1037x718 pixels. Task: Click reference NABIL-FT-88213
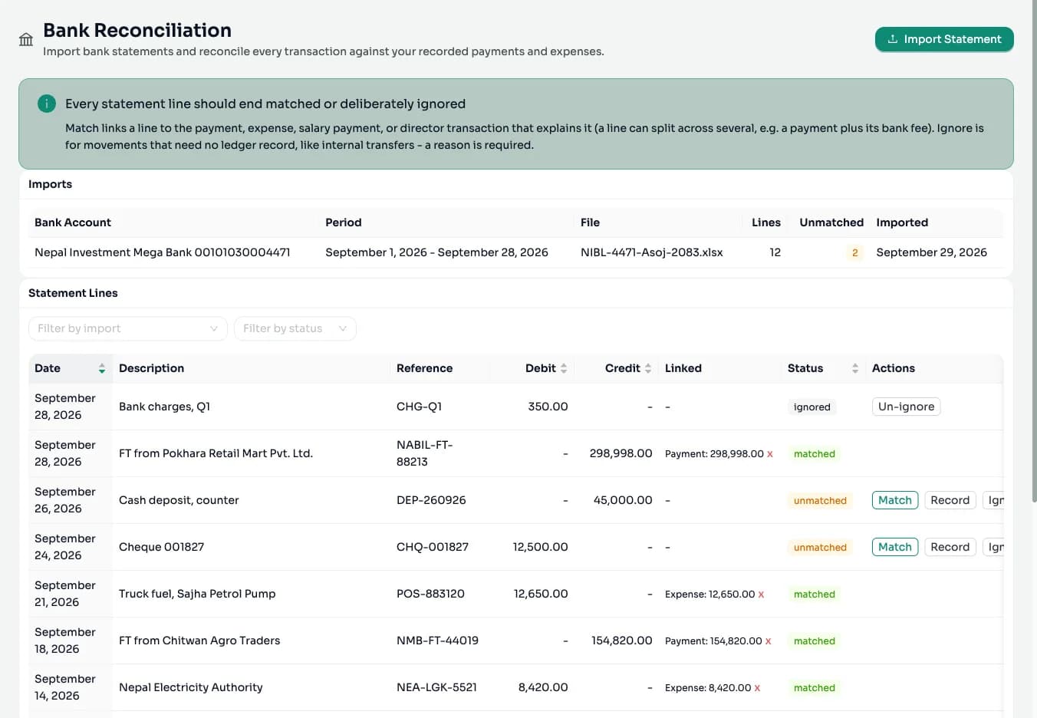(x=424, y=453)
